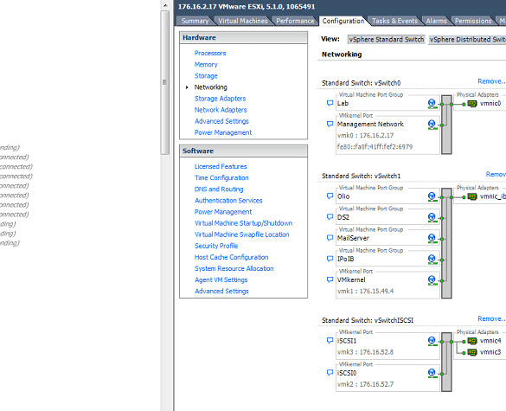
Task: Select Networking in Hardware list
Action: click(x=211, y=87)
